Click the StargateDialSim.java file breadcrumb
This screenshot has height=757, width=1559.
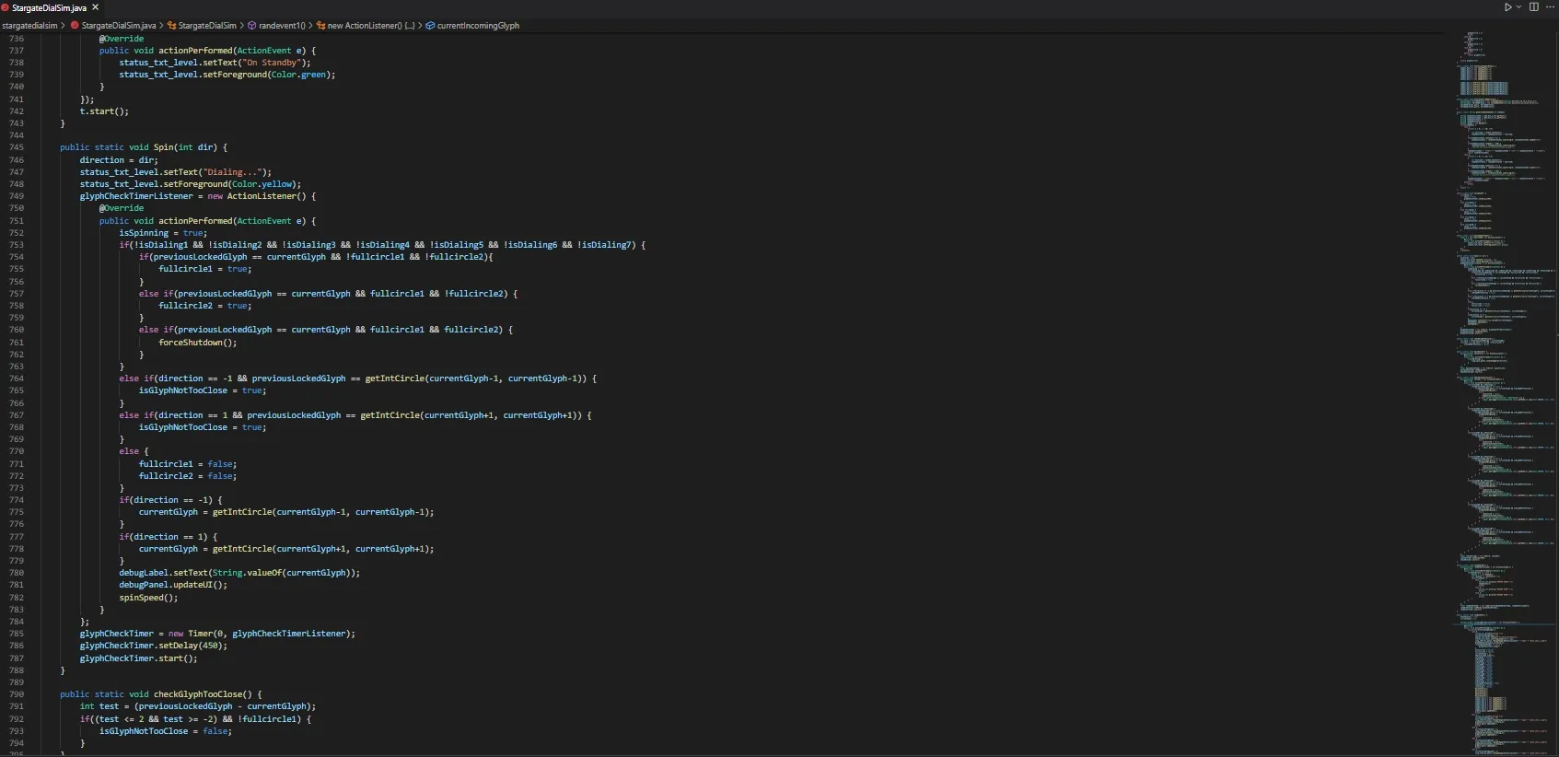(118, 26)
